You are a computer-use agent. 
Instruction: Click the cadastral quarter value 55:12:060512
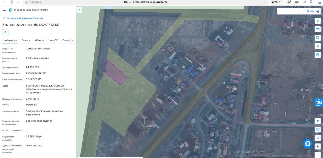click(x=34, y=79)
